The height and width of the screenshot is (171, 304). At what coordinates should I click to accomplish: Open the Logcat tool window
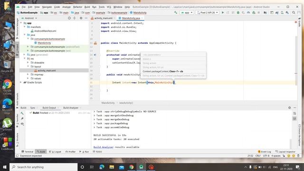(x=55, y=152)
